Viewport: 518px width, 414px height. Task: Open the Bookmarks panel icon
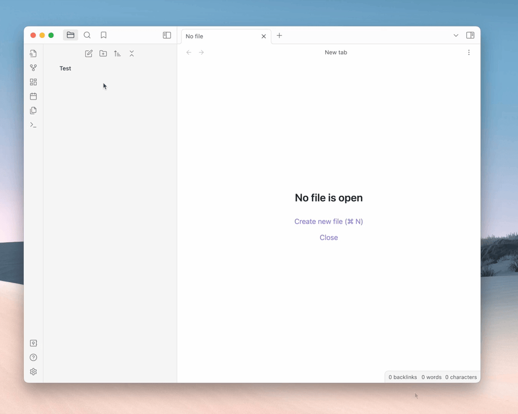[x=104, y=35]
